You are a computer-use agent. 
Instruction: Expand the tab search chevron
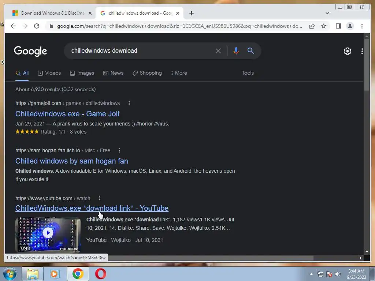tap(327, 13)
